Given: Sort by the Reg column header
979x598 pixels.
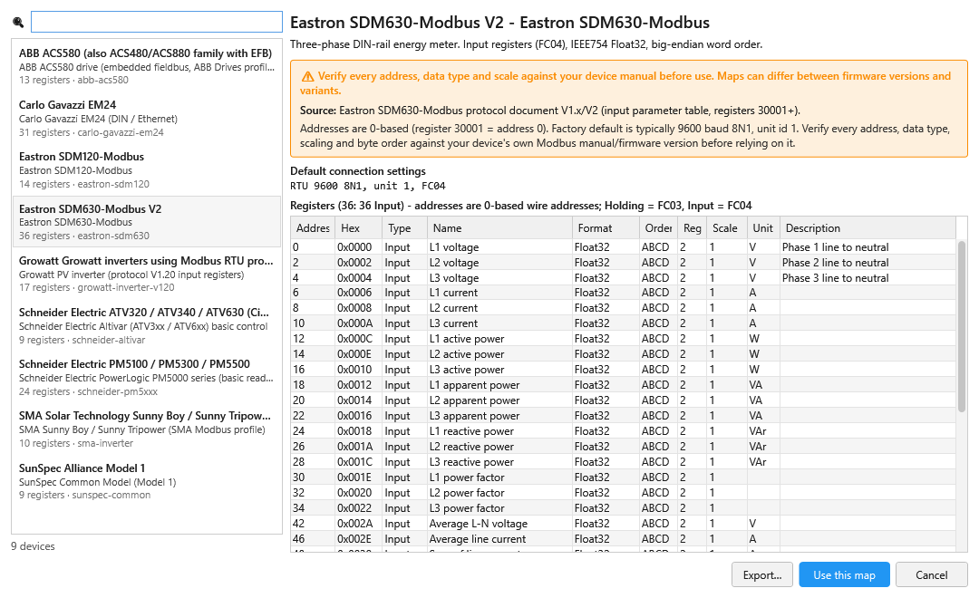Looking at the screenshot, I should pos(693,227).
